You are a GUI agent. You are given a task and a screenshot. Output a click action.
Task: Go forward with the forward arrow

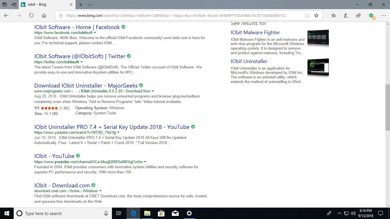19,16
